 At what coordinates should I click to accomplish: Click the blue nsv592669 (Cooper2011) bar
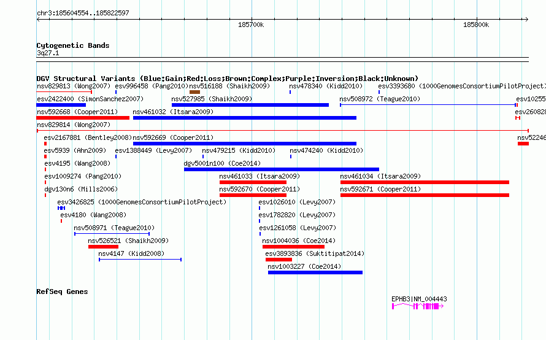[x=244, y=144]
